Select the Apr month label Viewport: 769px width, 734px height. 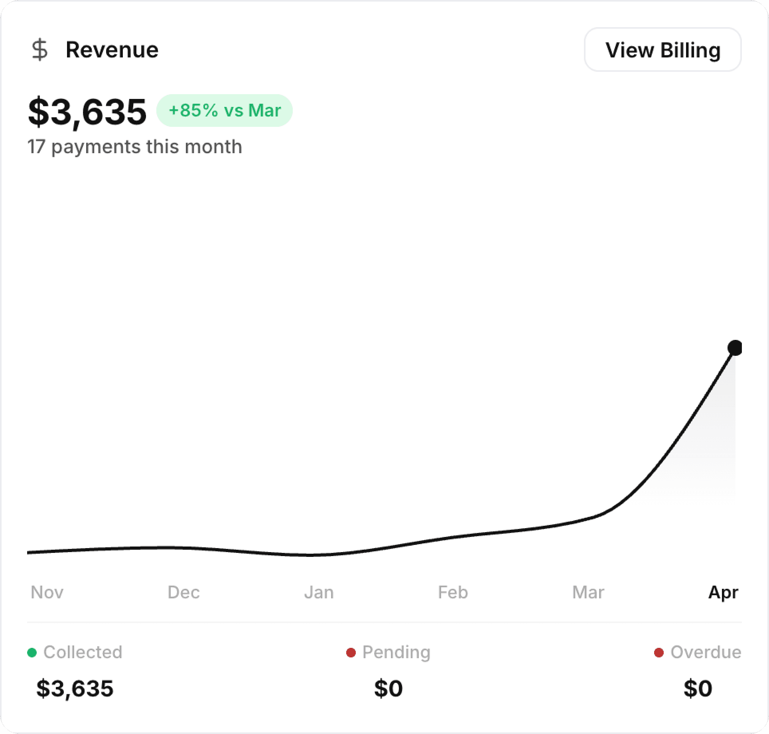pos(723,592)
